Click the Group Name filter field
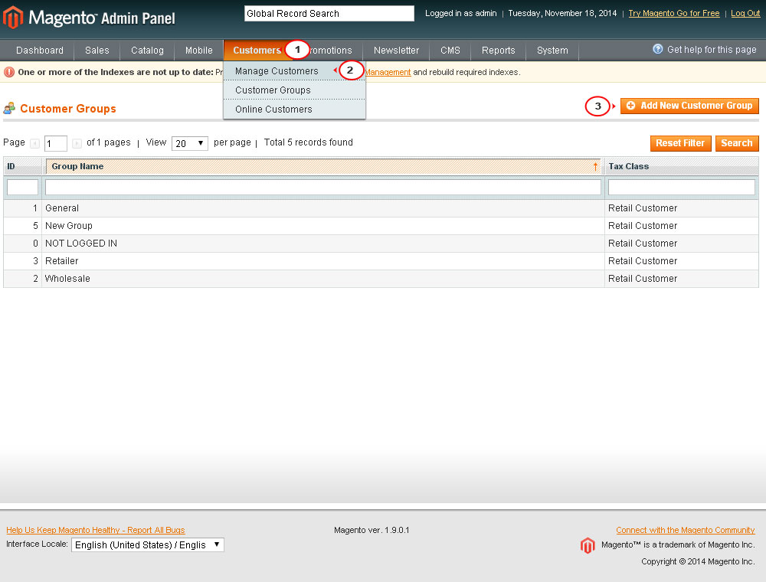 click(x=323, y=187)
